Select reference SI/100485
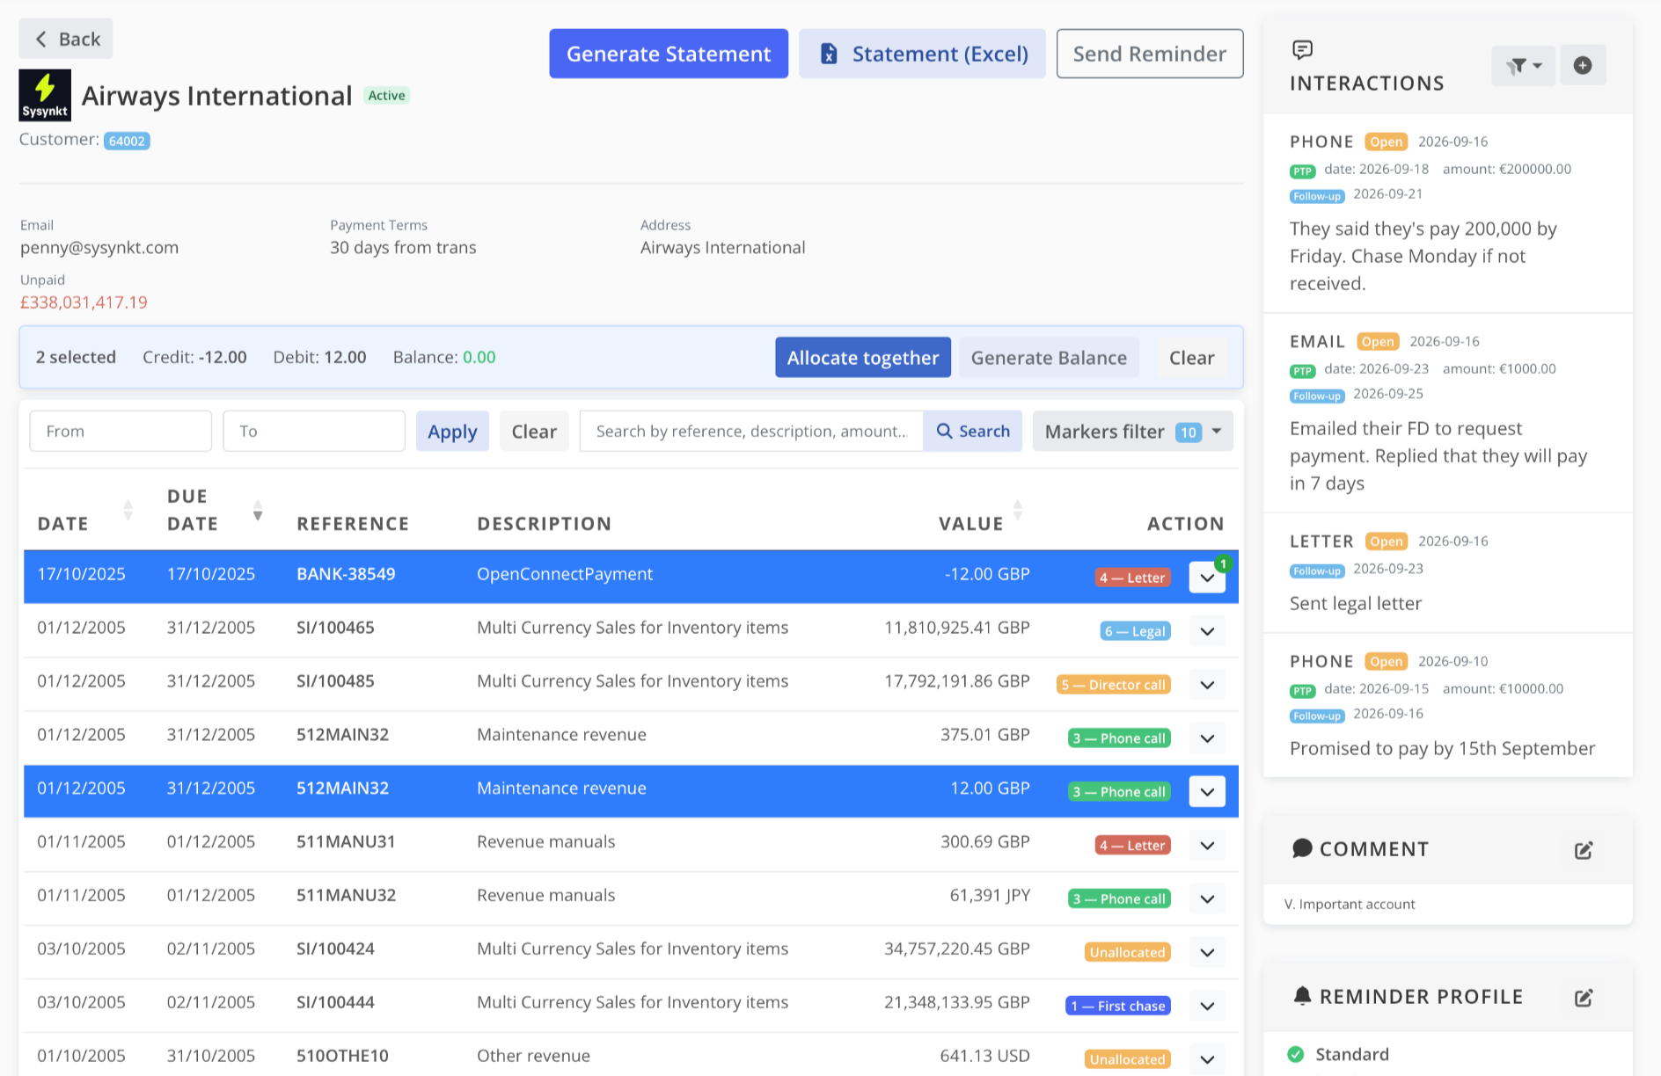This screenshot has width=1661, height=1076. pos(335,681)
